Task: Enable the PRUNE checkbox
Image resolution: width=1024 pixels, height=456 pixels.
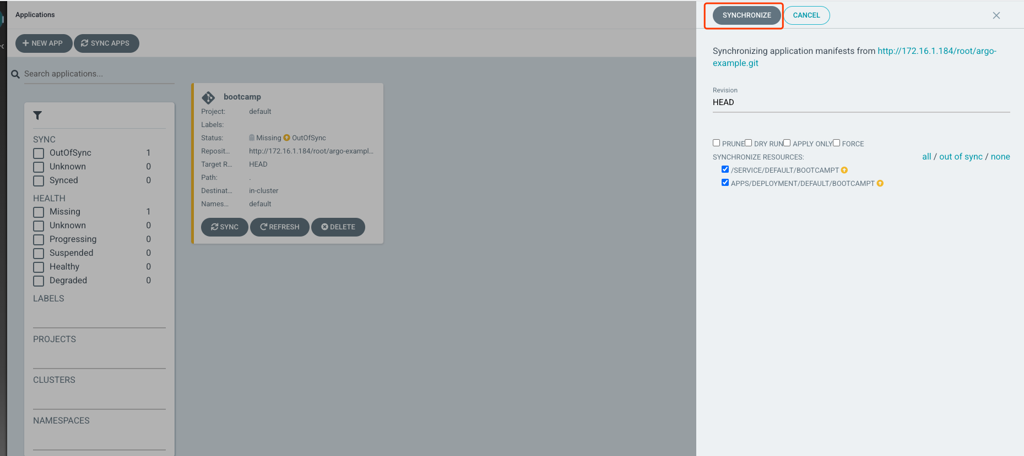Action: pyautogui.click(x=716, y=143)
